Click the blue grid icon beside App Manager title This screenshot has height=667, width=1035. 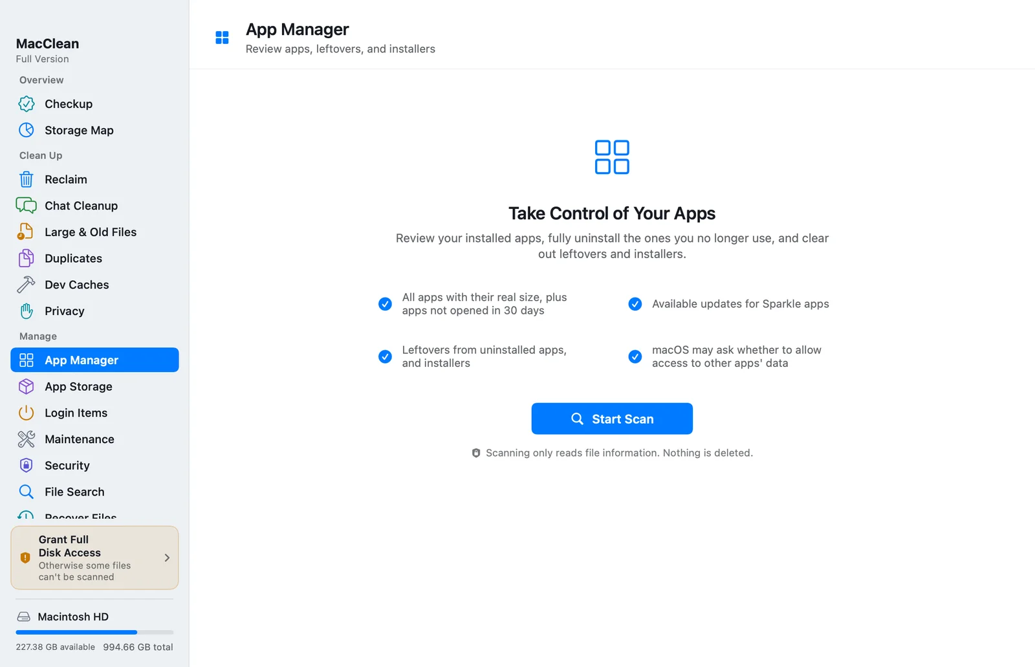pyautogui.click(x=222, y=38)
